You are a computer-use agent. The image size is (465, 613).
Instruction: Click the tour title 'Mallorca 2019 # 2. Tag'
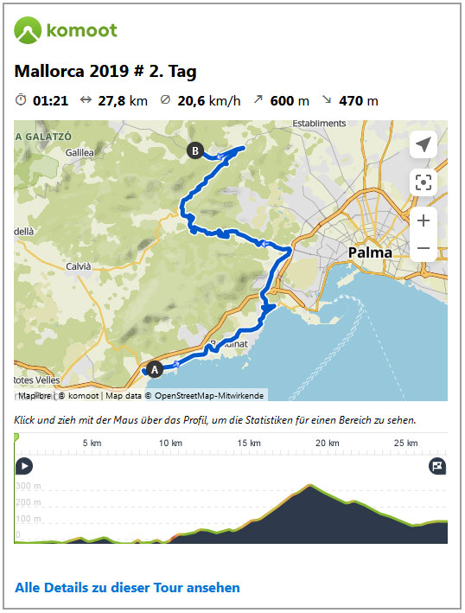pos(105,71)
